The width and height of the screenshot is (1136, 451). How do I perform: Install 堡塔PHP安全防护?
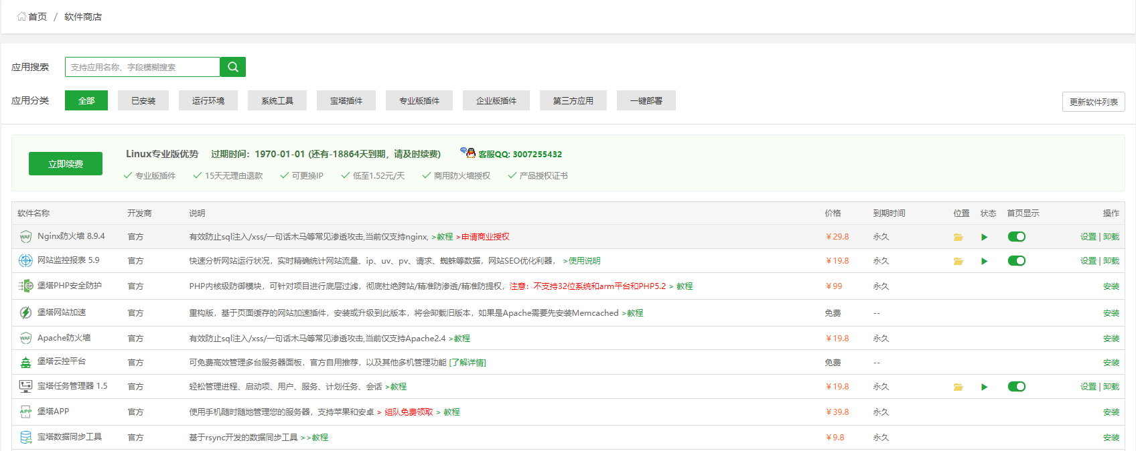click(1111, 286)
